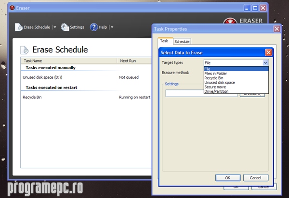Click the Settings toolbar label
The image size is (289, 198).
pyautogui.click(x=77, y=27)
